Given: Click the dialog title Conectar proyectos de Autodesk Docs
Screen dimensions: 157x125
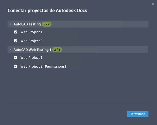Looking at the screenshot, I should point(47,11).
